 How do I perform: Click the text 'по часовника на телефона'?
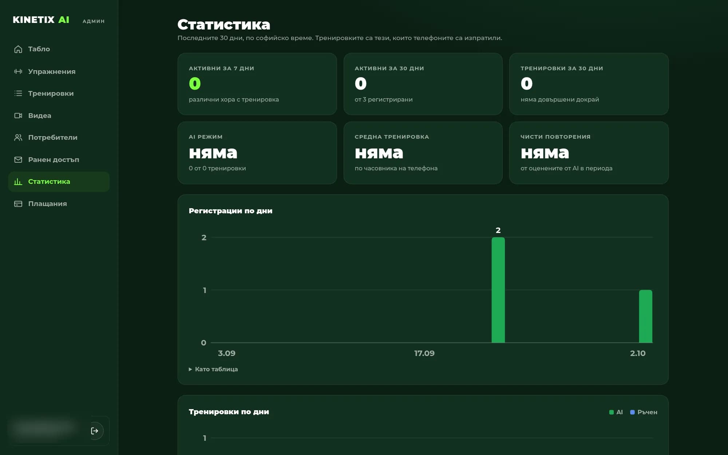click(396, 168)
